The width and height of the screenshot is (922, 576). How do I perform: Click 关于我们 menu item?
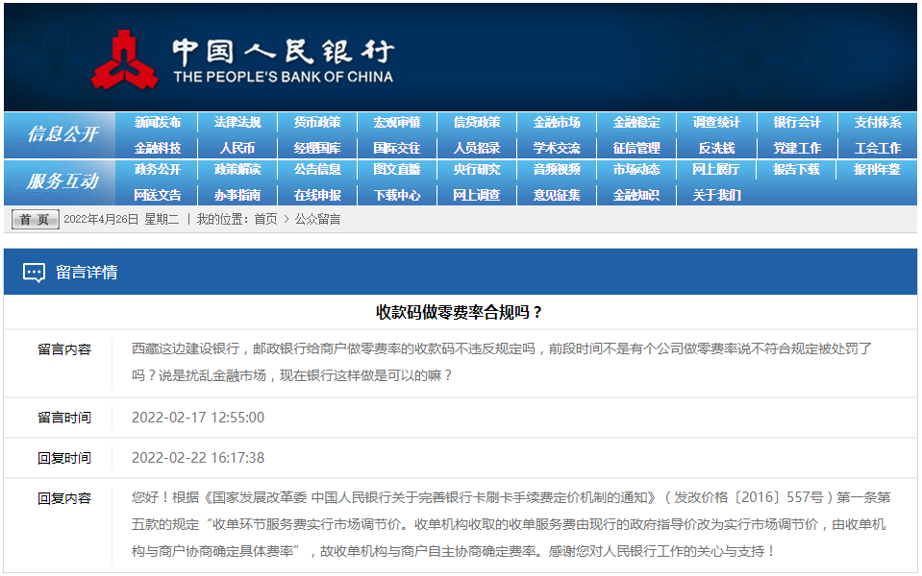pos(716,195)
